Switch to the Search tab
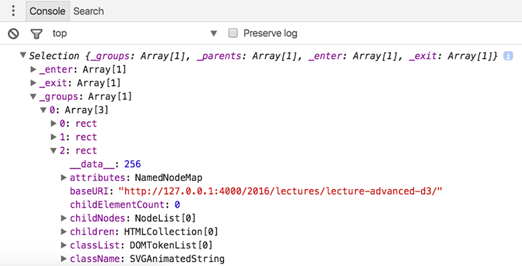 (x=88, y=11)
